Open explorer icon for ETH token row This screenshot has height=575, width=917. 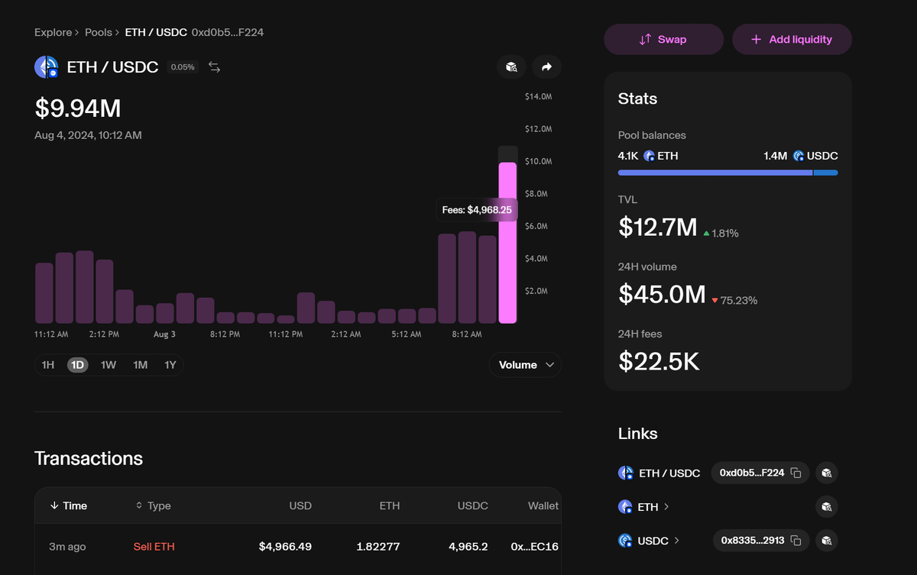826,506
